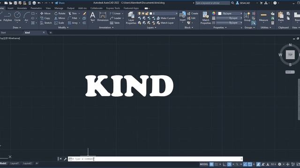Click the Array tool
The width and height of the screenshot is (300, 168).
click(x=73, y=23)
